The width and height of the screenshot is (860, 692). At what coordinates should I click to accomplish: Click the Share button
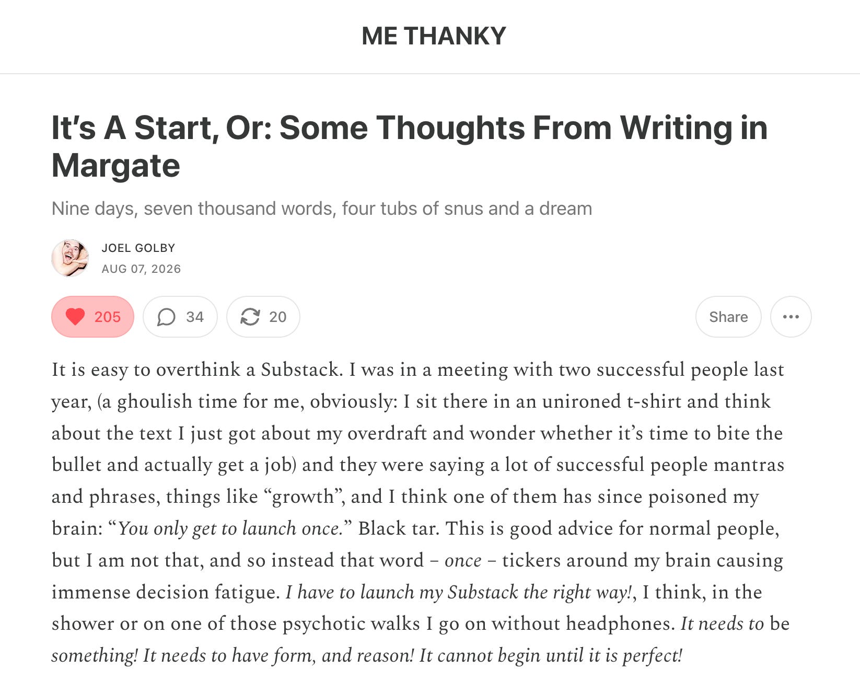[728, 317]
